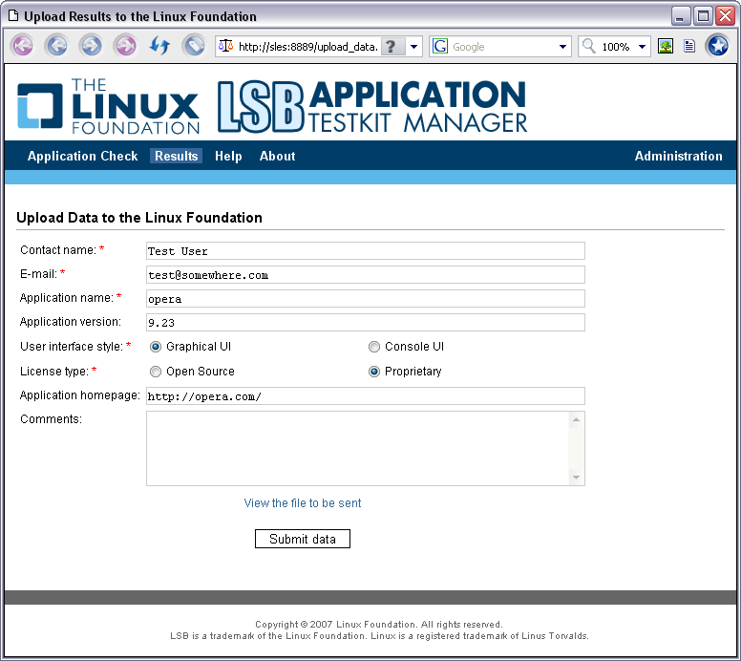Click the page icon in title bar
The image size is (741, 661).
tap(13, 15)
